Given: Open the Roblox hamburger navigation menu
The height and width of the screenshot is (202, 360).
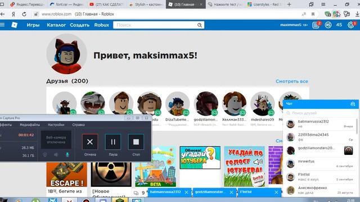Looking at the screenshot, I should (x=2, y=25).
